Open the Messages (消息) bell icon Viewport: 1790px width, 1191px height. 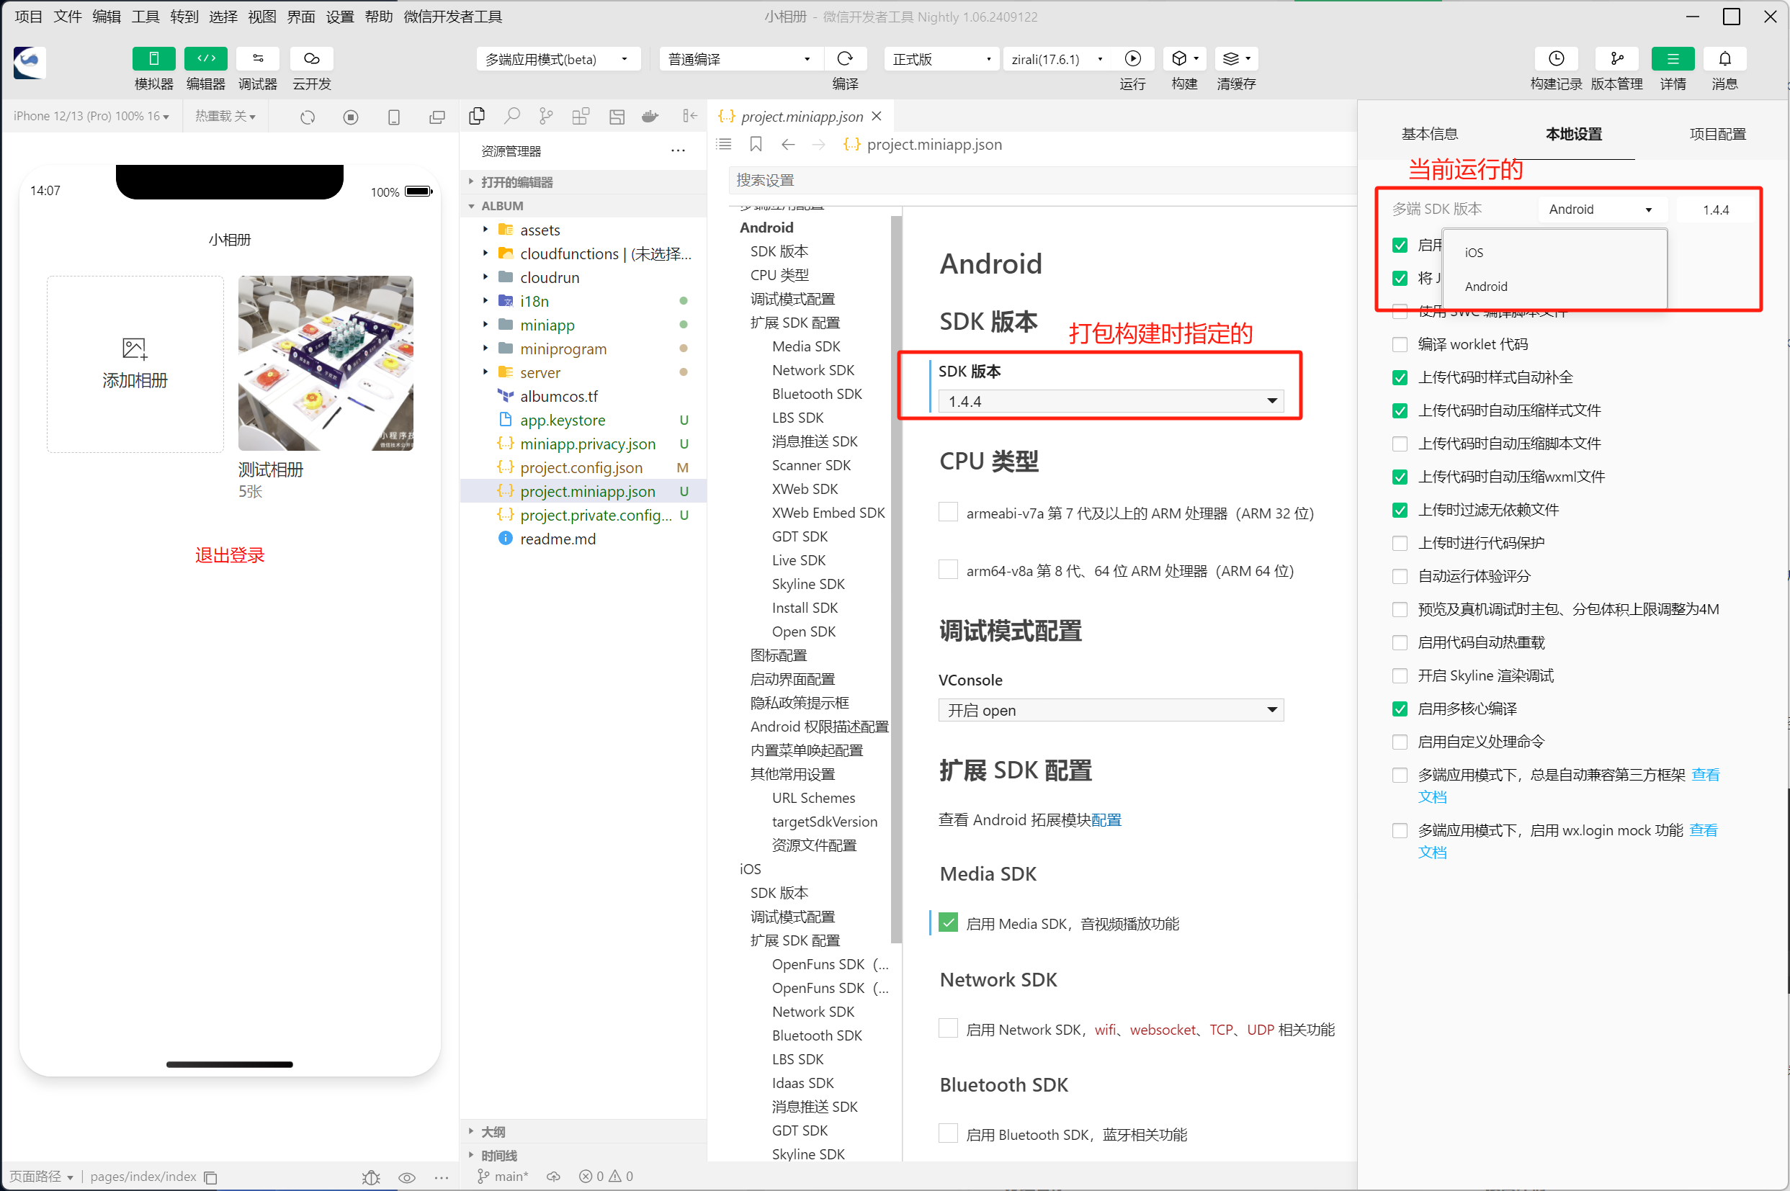(x=1724, y=58)
